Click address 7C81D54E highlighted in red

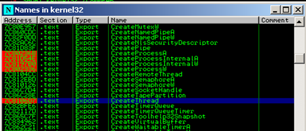click(20, 58)
